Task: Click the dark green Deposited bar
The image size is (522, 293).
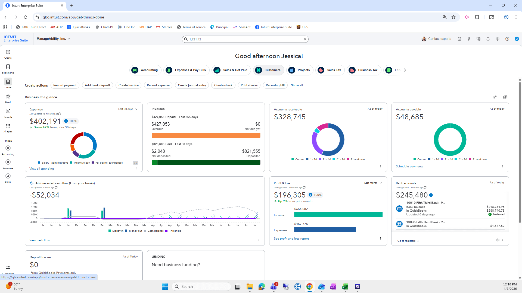Action: pos(209,163)
